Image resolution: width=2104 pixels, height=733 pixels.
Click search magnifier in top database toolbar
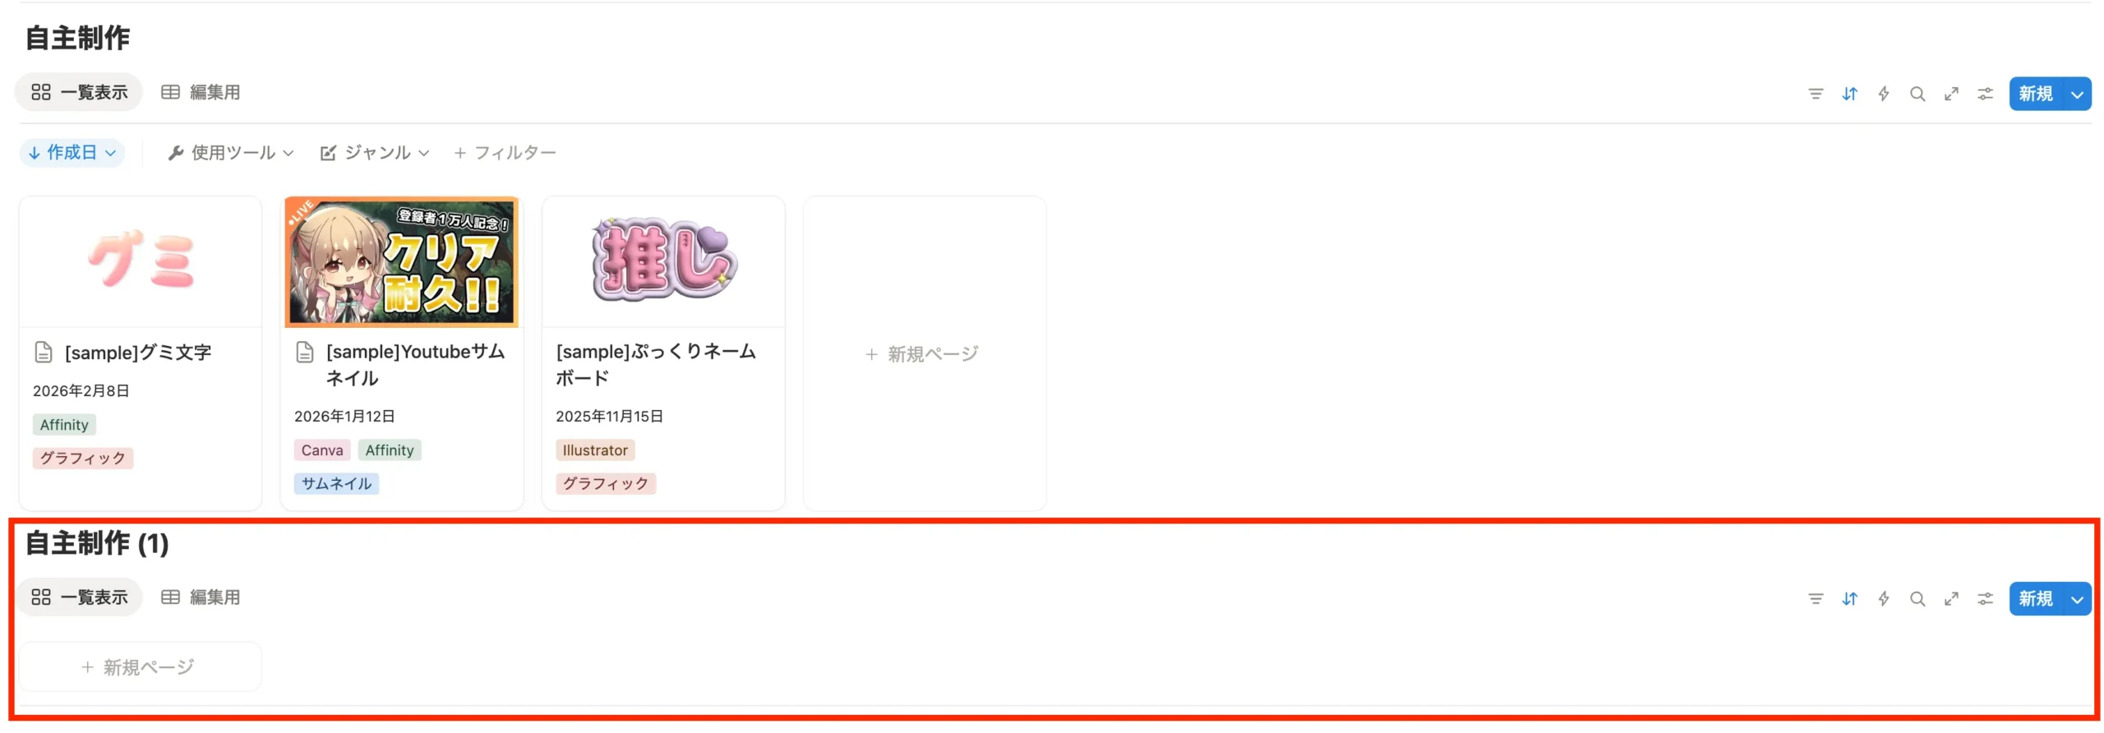tap(1917, 94)
